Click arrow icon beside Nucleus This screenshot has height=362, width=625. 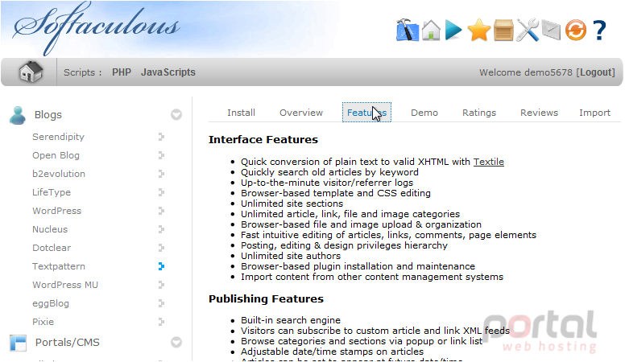(x=161, y=229)
